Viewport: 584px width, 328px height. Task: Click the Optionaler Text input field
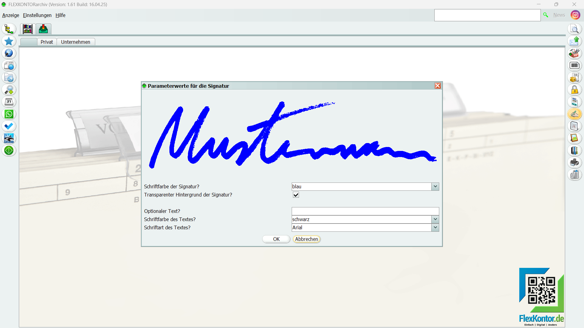[365, 211]
